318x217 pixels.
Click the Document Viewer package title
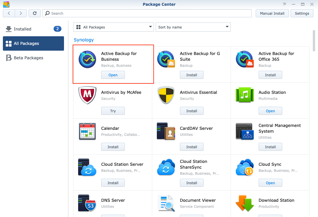(x=198, y=200)
